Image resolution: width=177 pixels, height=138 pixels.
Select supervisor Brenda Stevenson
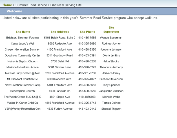[111, 79]
